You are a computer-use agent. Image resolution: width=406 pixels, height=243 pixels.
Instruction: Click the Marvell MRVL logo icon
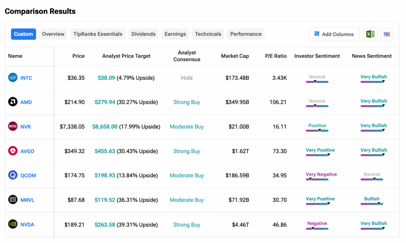click(x=13, y=200)
